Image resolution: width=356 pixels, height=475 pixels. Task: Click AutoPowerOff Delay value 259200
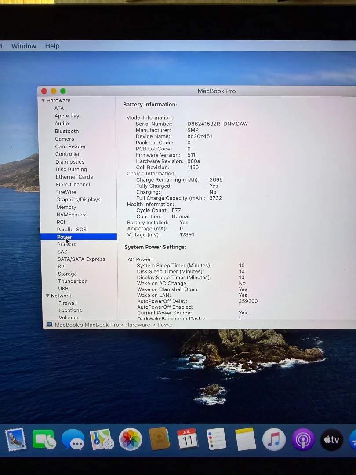248,301
